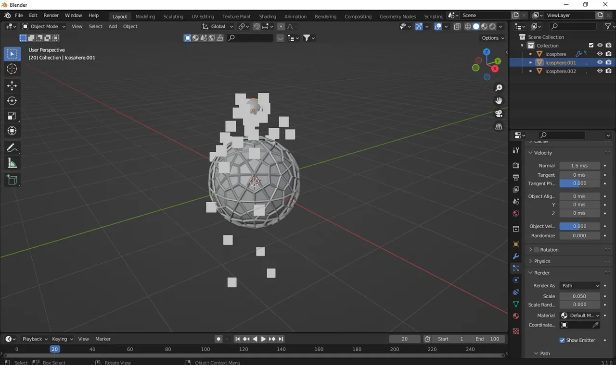Image resolution: width=616 pixels, height=365 pixels.
Task: Open the Object Constraint properties tab
Action: tap(516, 292)
